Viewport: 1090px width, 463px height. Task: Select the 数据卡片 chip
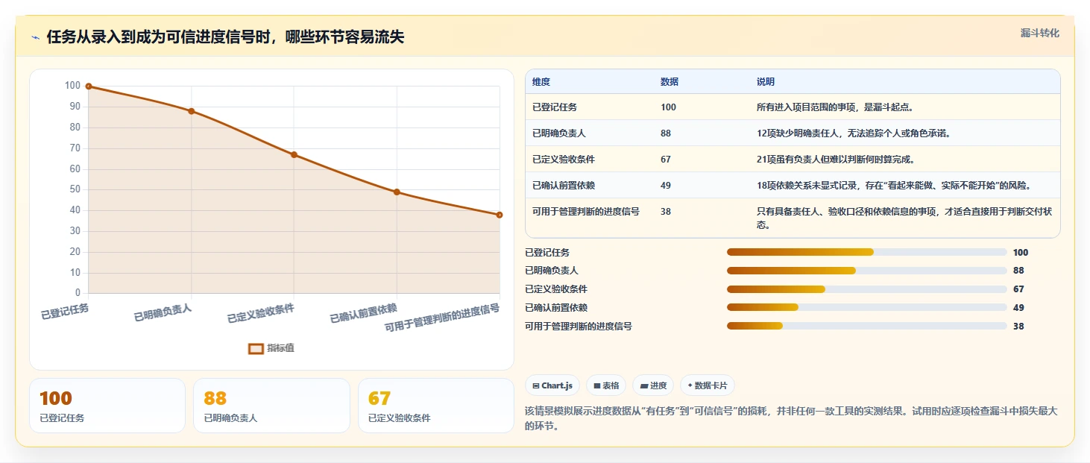(707, 385)
